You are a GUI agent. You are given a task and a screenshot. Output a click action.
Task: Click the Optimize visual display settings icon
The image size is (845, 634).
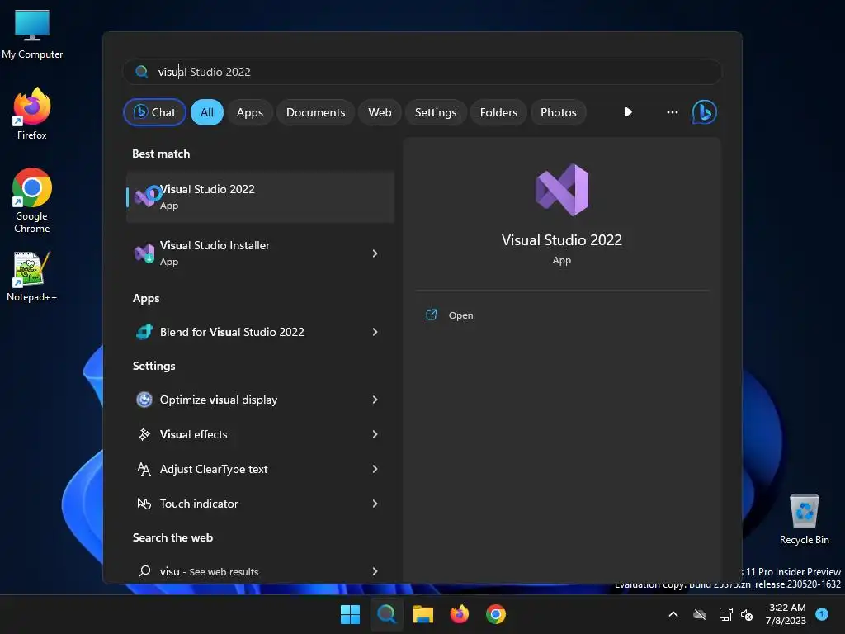click(x=144, y=400)
